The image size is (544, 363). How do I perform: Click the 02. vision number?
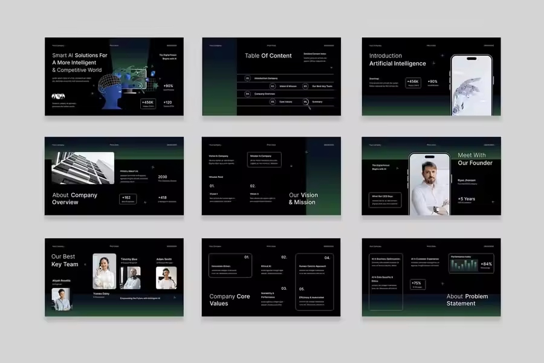point(253,186)
